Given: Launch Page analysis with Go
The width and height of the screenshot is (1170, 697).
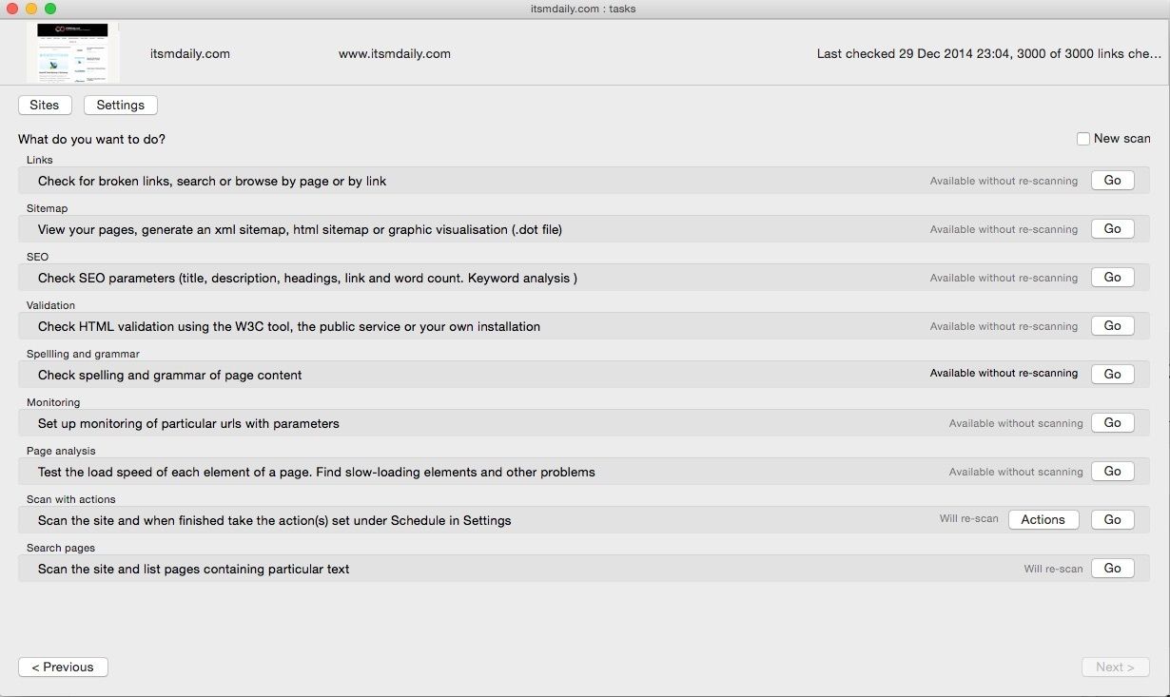Looking at the screenshot, I should pyautogui.click(x=1112, y=472).
